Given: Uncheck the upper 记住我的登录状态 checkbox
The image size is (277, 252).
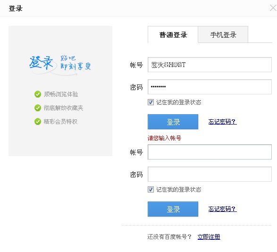Looking at the screenshot, I should point(151,102).
